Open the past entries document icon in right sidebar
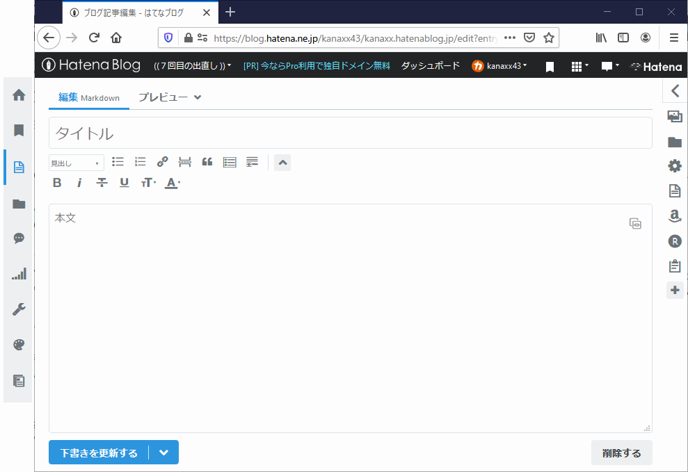This screenshot has height=472, width=688. pos(675,190)
